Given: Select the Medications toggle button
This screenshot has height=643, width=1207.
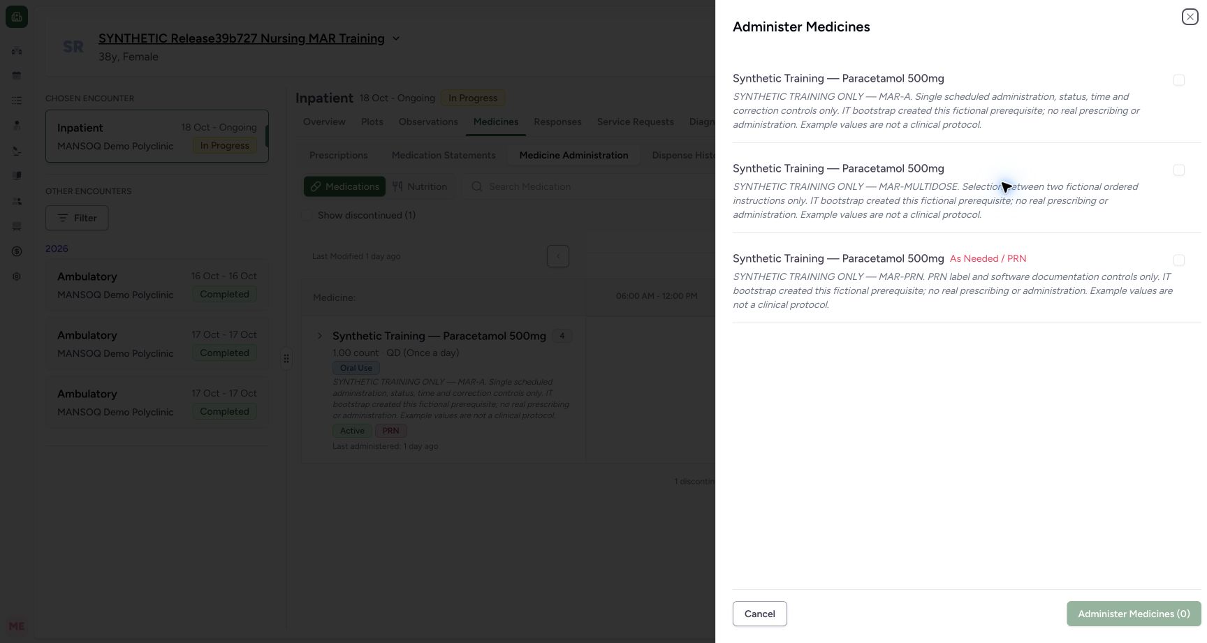Looking at the screenshot, I should point(344,186).
